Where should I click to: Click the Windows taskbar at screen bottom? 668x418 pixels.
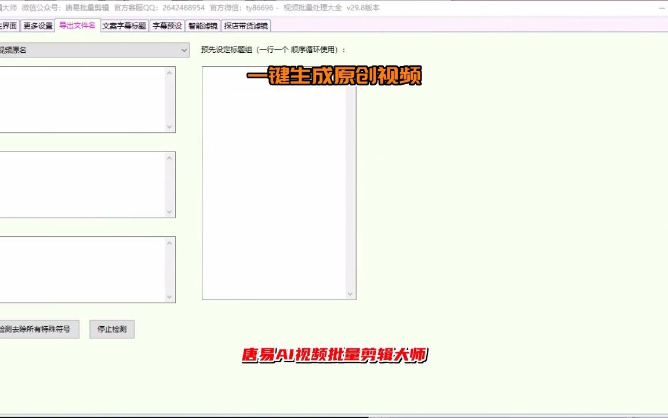tap(334, 416)
